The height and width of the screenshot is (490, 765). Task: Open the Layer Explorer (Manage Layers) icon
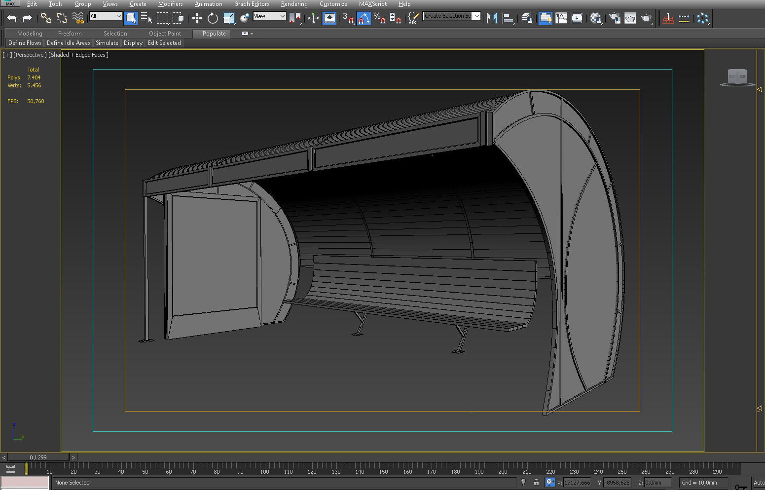click(527, 18)
